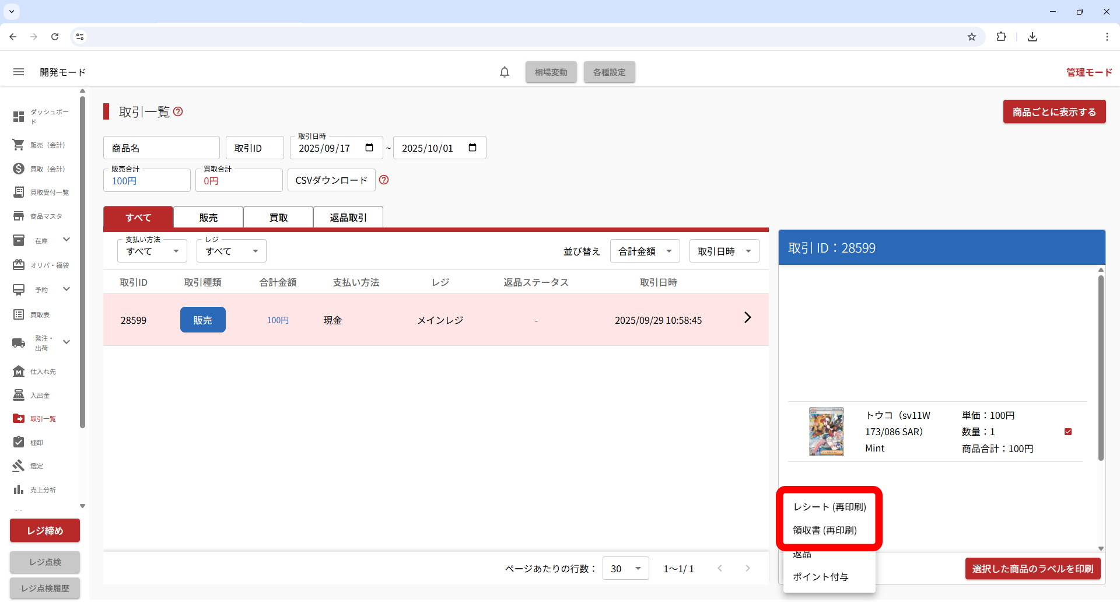
Task: Bookmark page with star icon
Action: point(971,37)
